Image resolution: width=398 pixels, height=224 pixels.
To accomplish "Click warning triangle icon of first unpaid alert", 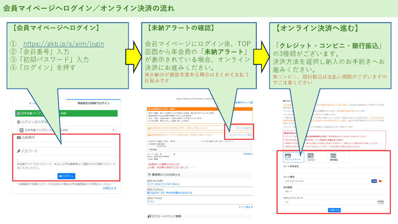I will [x=149, y=128].
